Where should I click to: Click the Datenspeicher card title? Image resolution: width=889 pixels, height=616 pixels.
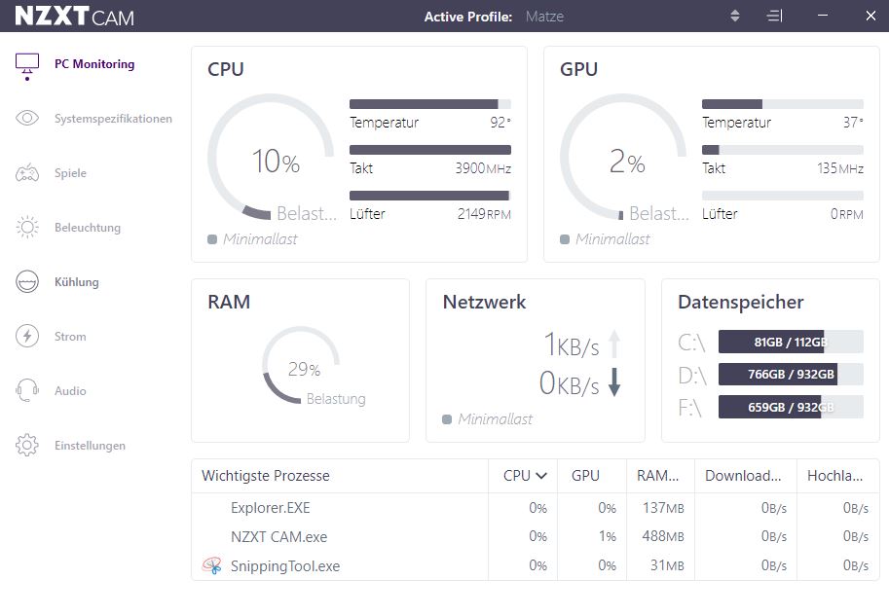740,303
